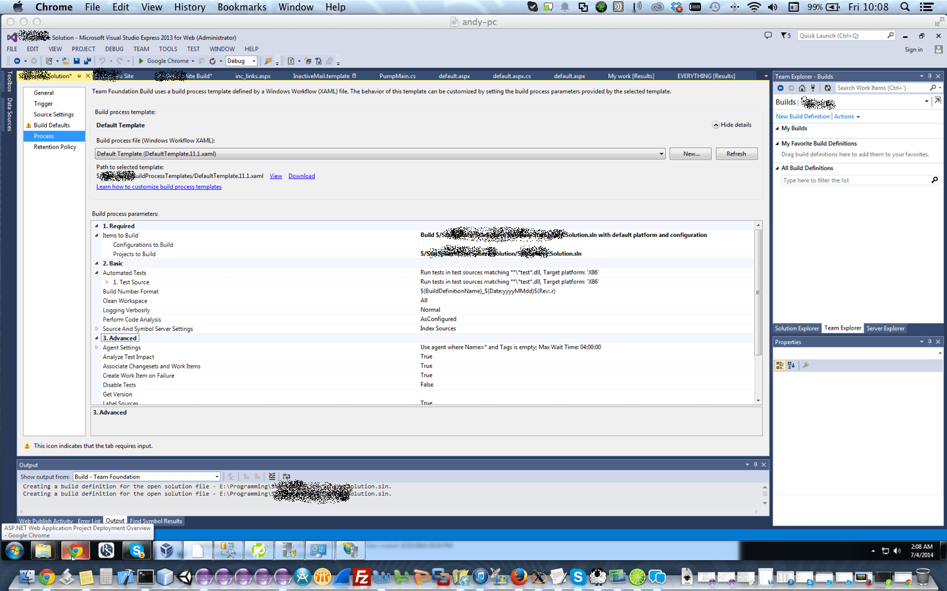This screenshot has width=947, height=591.
Task: Toggle word wrap in the Output window
Action: (x=285, y=477)
